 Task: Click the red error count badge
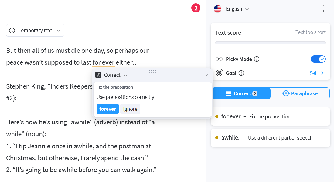click(196, 8)
